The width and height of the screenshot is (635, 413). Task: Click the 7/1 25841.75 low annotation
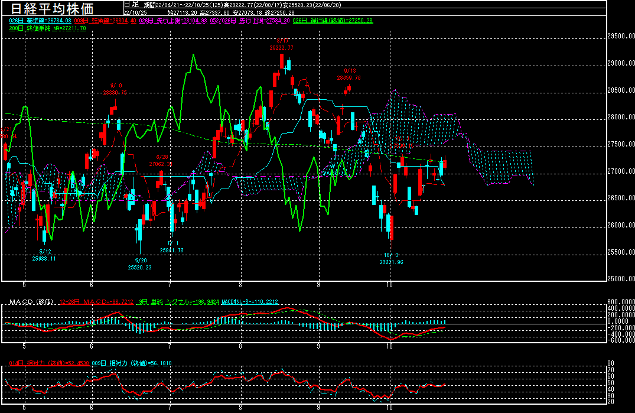click(x=172, y=247)
